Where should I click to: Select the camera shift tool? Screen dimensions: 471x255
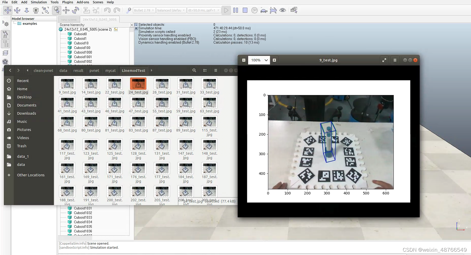[27, 10]
